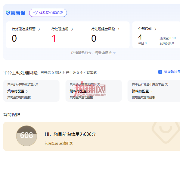Open 待处理违规预警 chevron arrow

39,29
